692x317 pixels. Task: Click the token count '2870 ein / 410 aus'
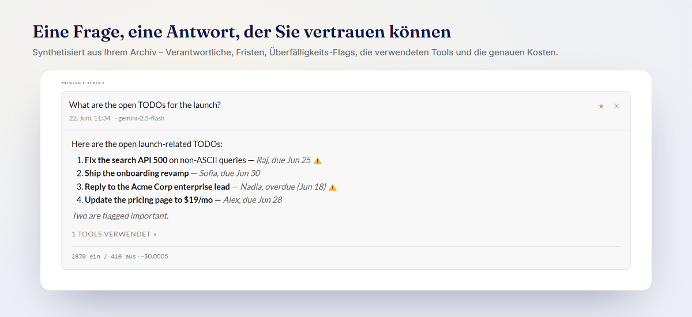click(104, 256)
